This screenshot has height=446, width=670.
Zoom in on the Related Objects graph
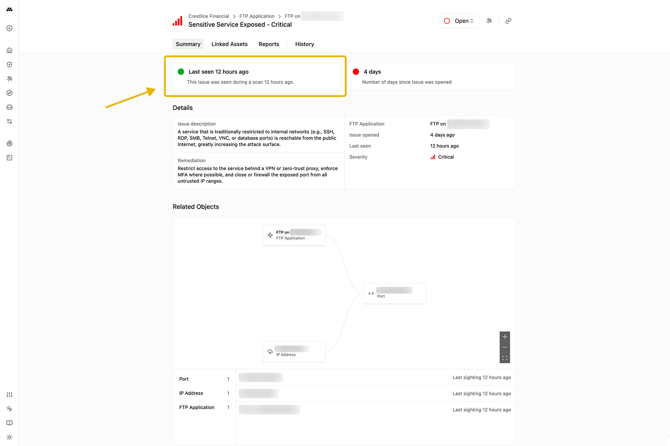[x=505, y=337]
